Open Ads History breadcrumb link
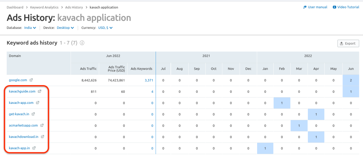Screen dimensions: 363x158 pos(74,7)
